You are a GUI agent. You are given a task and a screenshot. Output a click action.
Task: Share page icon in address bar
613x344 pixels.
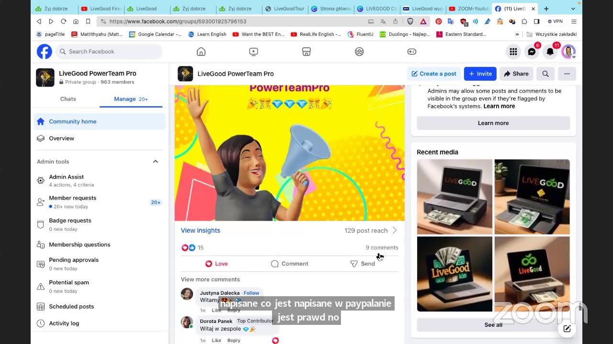[395, 21]
